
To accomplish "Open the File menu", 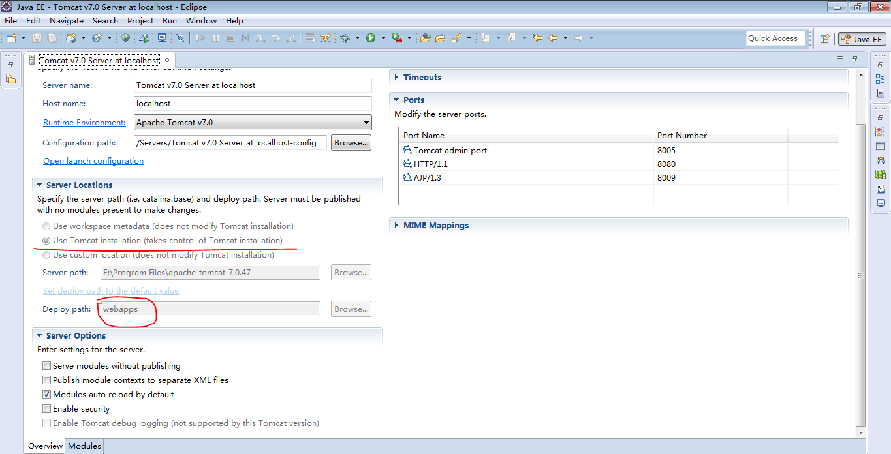I will point(10,21).
